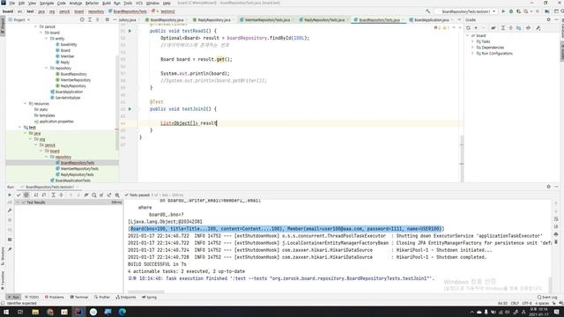
Task: Open the Terminal tool window
Action: [79, 298]
